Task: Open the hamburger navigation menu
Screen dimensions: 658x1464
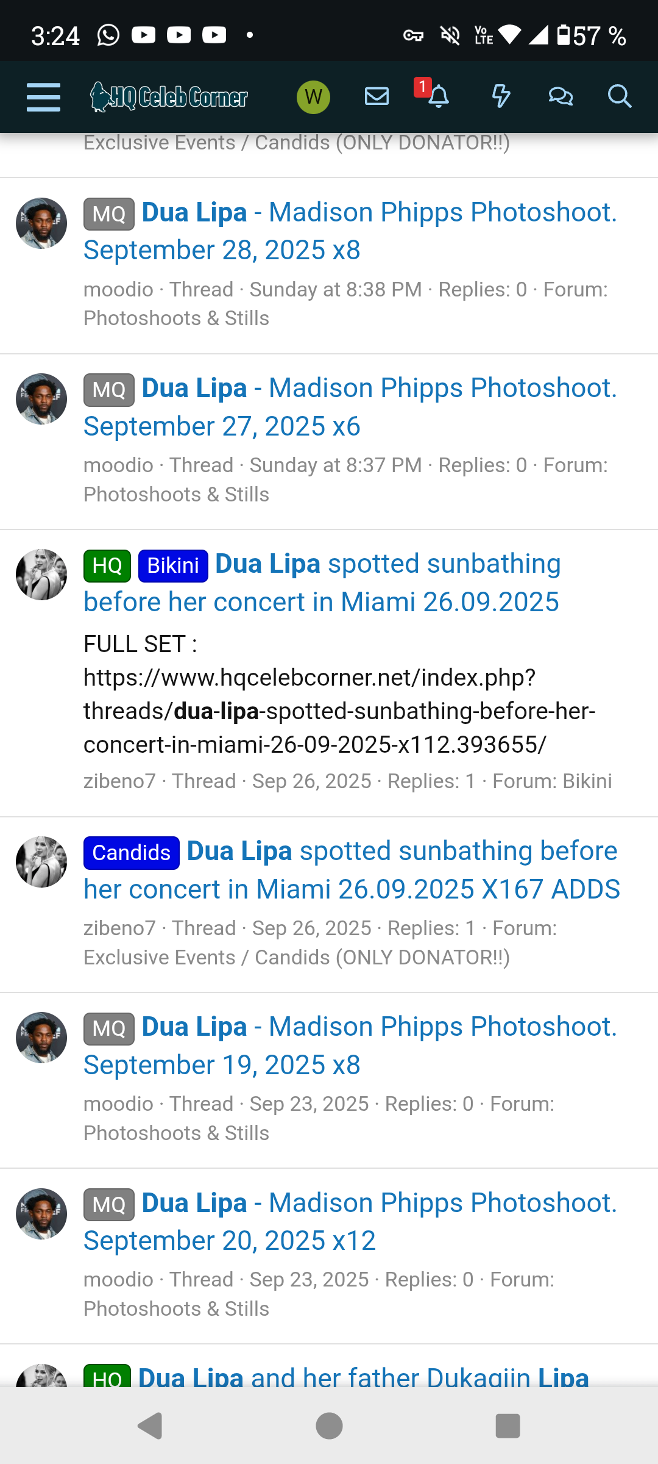Action: pyautogui.click(x=43, y=97)
